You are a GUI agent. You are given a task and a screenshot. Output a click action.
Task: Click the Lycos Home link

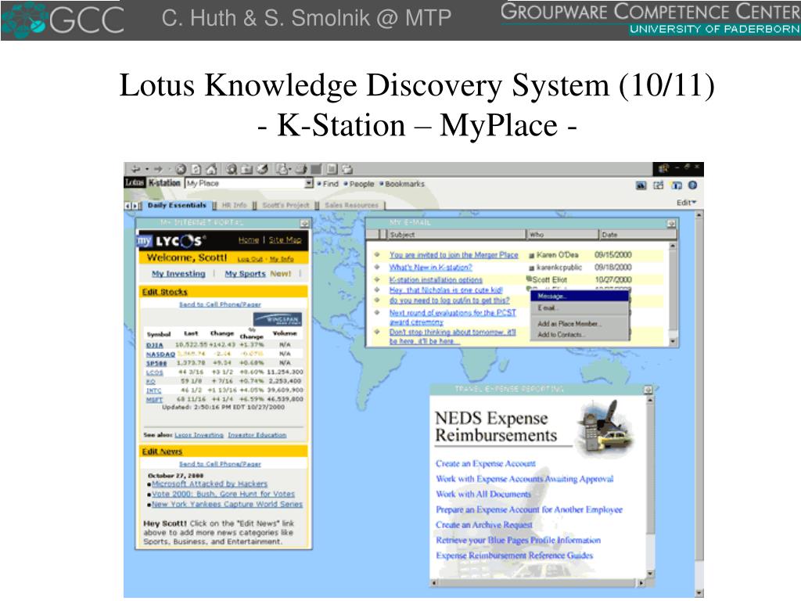coord(248,240)
